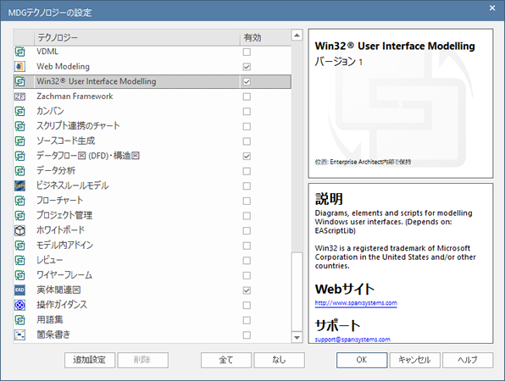The width and height of the screenshot is (505, 381).
Task: Select the ホワイトボード row text
Action: click(60, 230)
